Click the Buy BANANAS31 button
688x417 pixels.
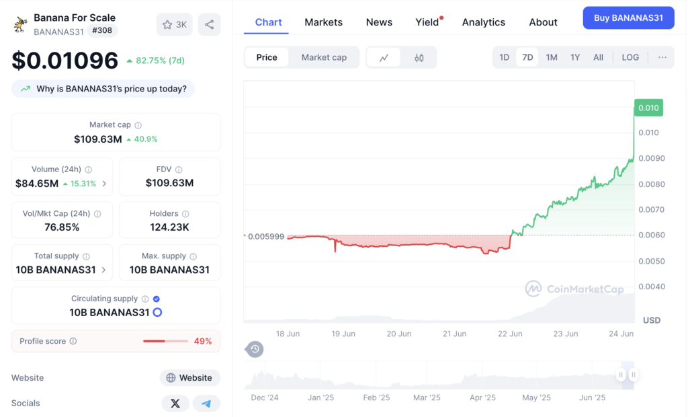(628, 18)
